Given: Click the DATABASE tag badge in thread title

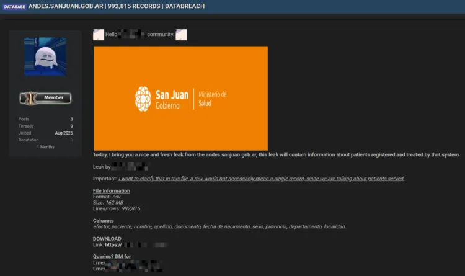Looking at the screenshot, I should [x=14, y=7].
